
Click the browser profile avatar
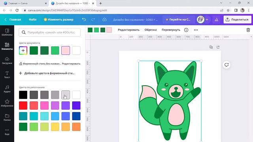coord(242,10)
